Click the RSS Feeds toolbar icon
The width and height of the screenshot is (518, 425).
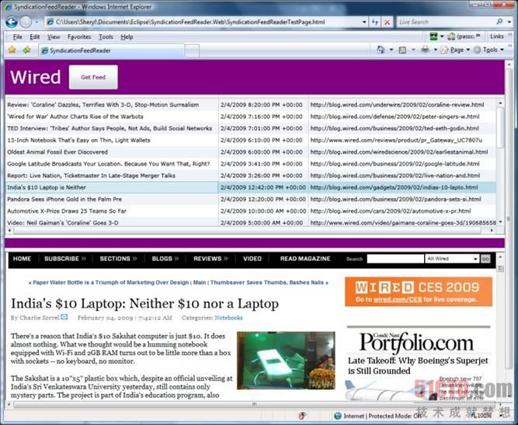tap(402, 51)
